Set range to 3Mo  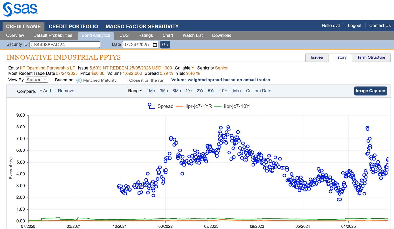click(x=164, y=91)
